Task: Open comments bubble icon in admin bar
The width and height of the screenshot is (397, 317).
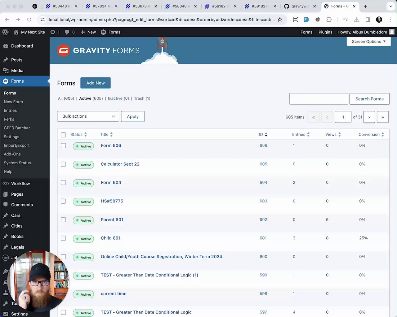Action: click(x=67, y=32)
